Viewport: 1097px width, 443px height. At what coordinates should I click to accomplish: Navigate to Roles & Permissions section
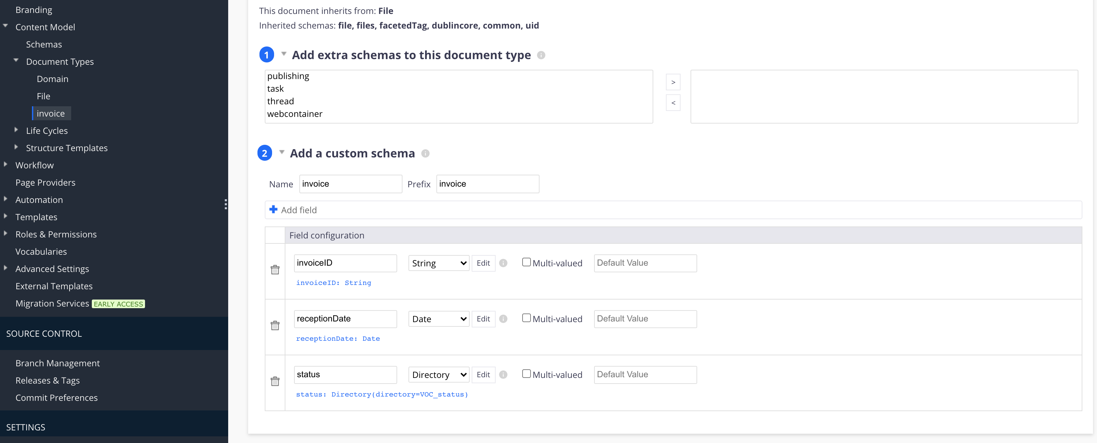(x=56, y=233)
